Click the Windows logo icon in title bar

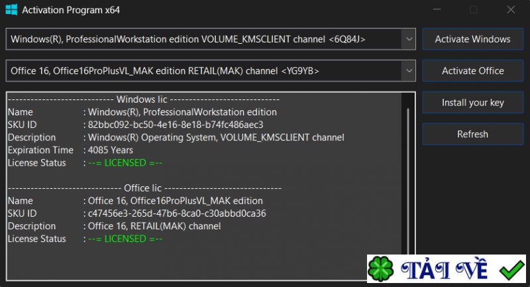coord(11,10)
